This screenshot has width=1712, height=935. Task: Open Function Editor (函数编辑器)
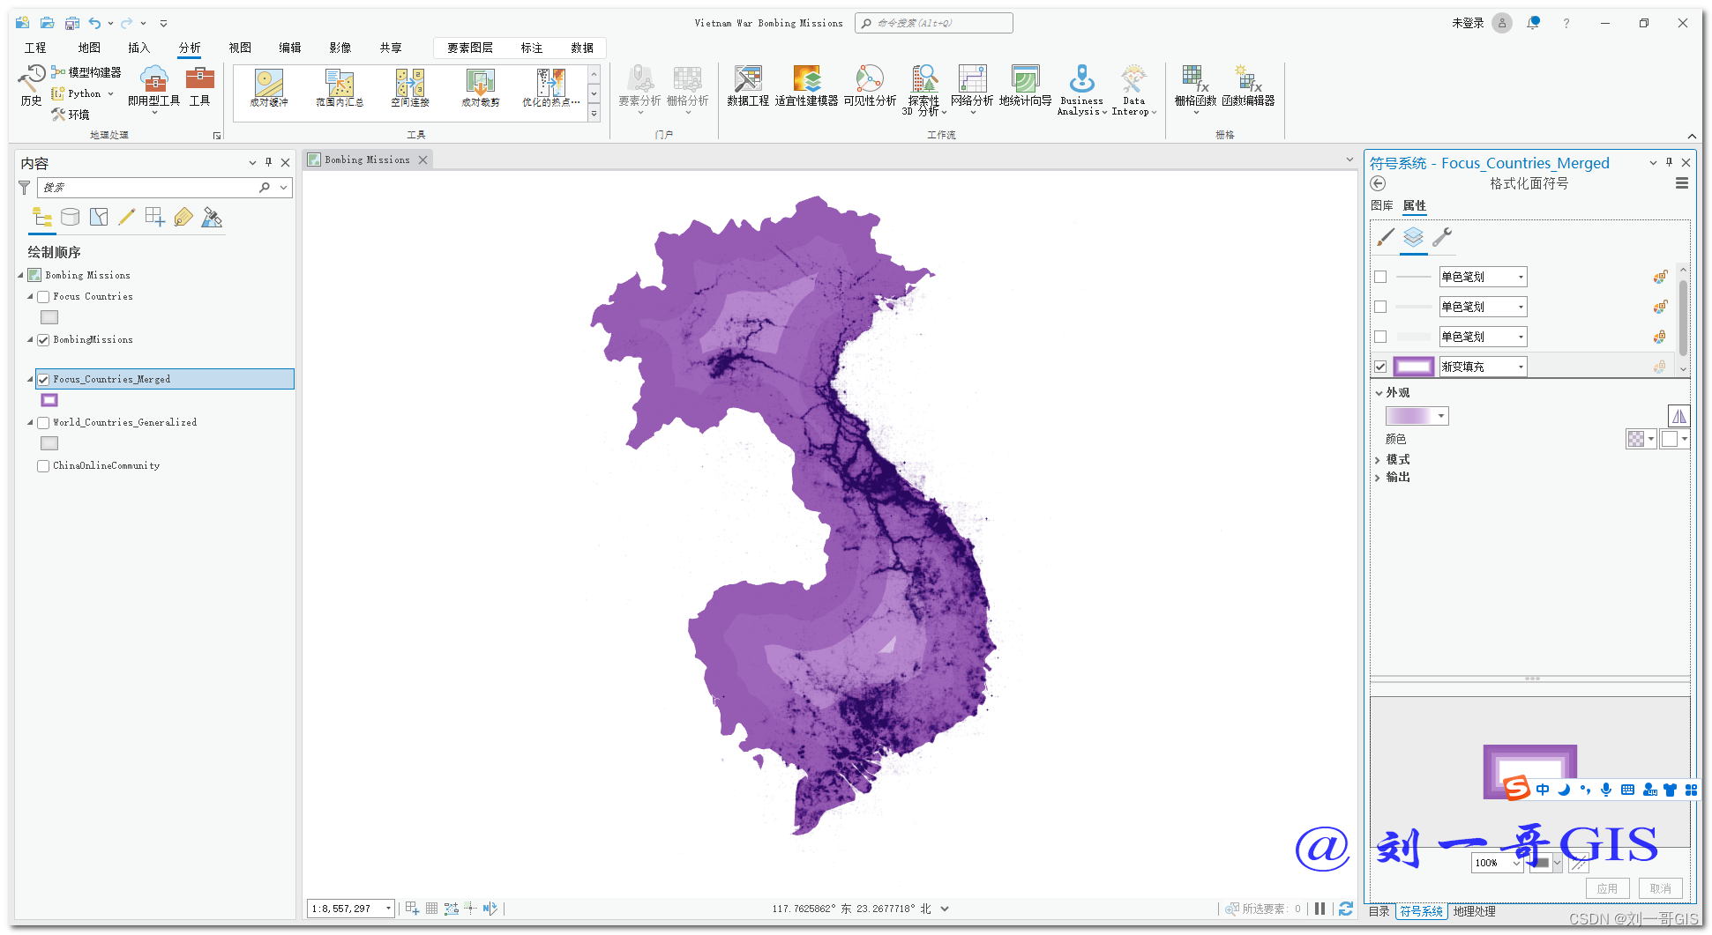(1248, 86)
